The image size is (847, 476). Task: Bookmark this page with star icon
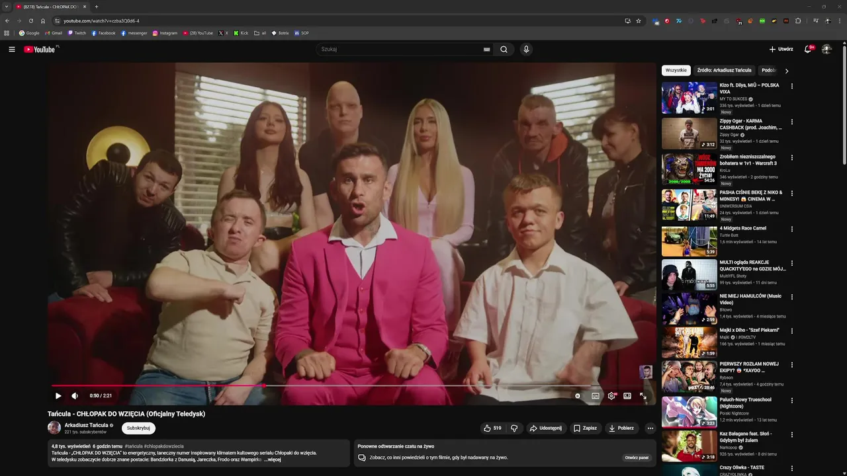[x=639, y=20]
